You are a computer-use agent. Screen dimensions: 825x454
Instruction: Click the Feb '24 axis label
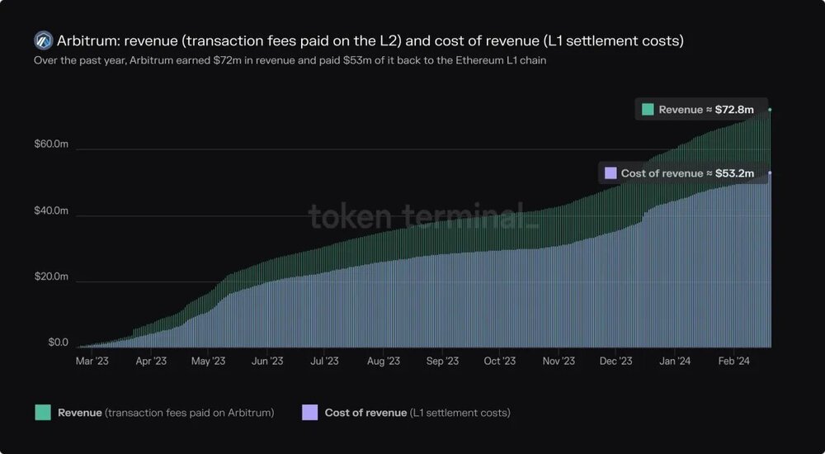tap(733, 362)
